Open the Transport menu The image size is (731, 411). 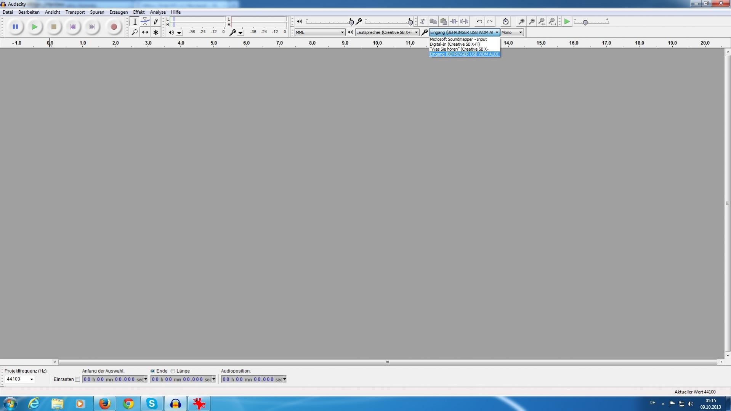click(75, 12)
